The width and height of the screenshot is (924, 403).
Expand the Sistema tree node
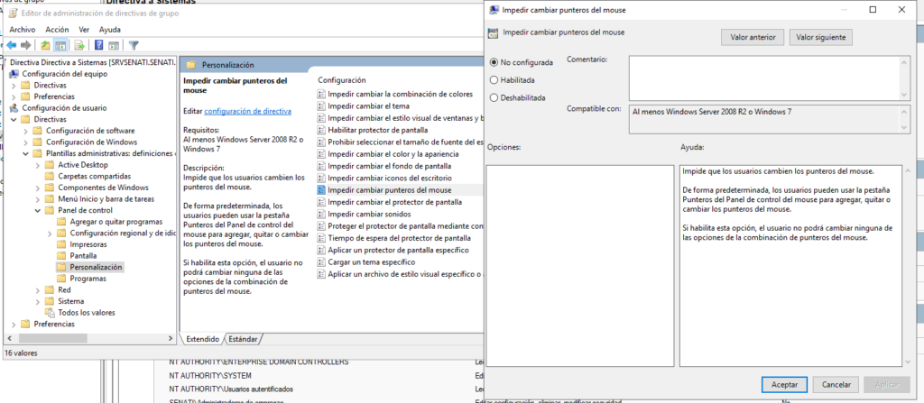pos(37,301)
